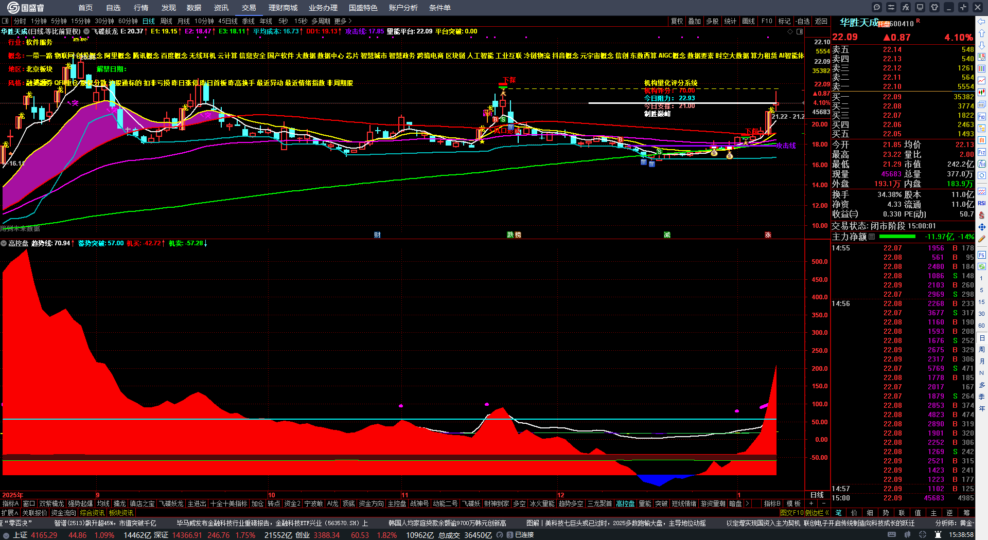988x540 pixels.
Task: Click the chess rook icon in status bar
Action: (938, 535)
